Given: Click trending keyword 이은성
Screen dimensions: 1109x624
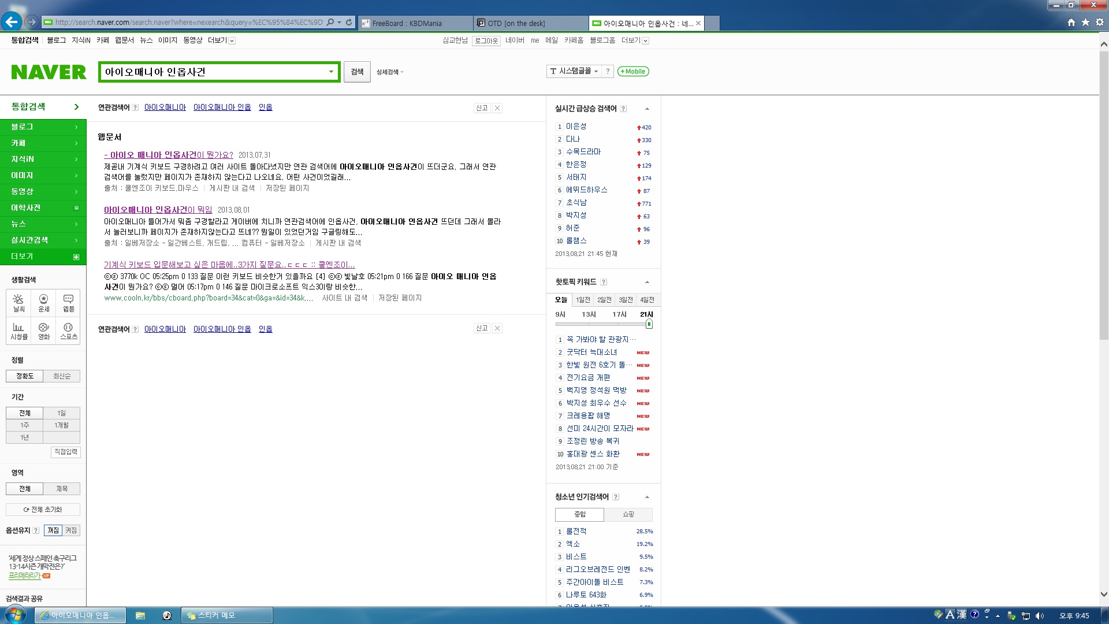Looking at the screenshot, I should (x=576, y=127).
